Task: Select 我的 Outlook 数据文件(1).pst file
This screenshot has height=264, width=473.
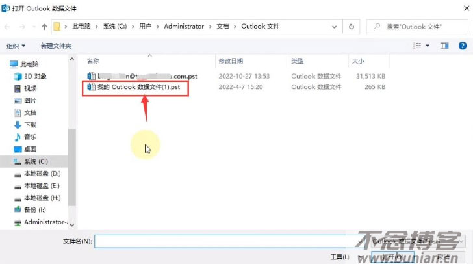Action: [138, 87]
